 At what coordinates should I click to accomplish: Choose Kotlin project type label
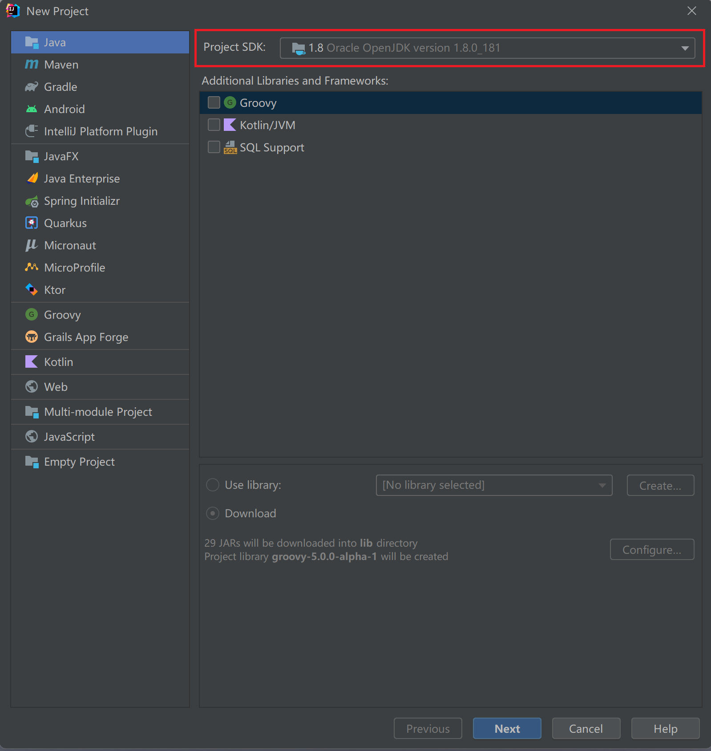click(59, 362)
